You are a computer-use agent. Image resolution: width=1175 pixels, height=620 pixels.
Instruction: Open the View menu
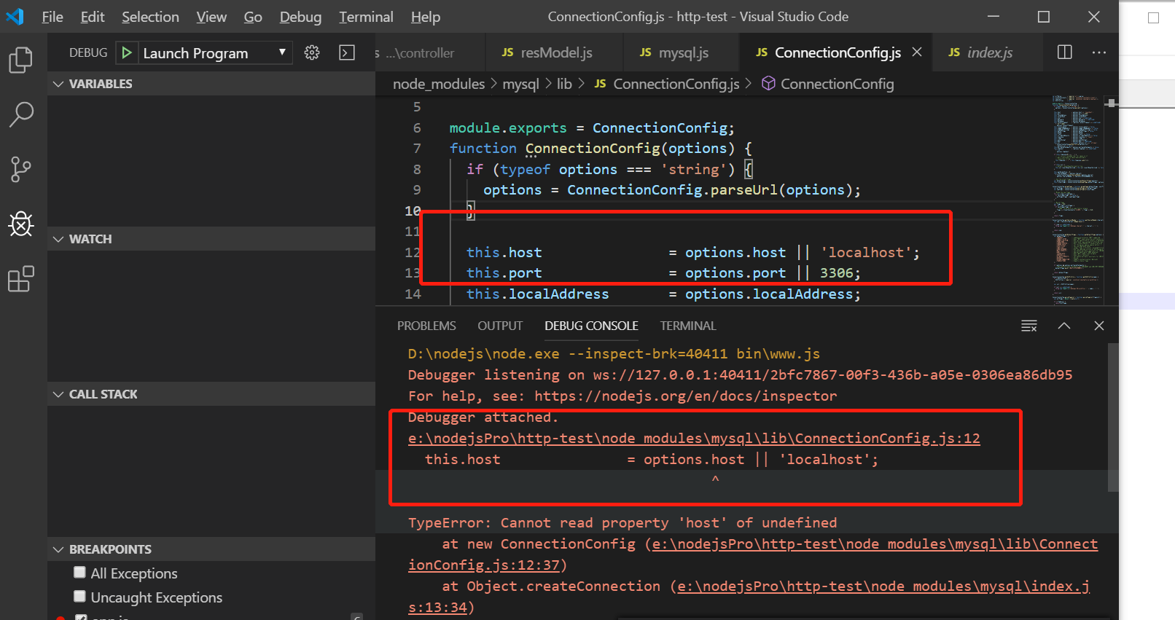(211, 16)
